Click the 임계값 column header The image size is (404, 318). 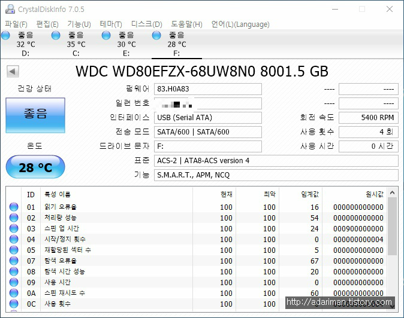click(x=301, y=194)
